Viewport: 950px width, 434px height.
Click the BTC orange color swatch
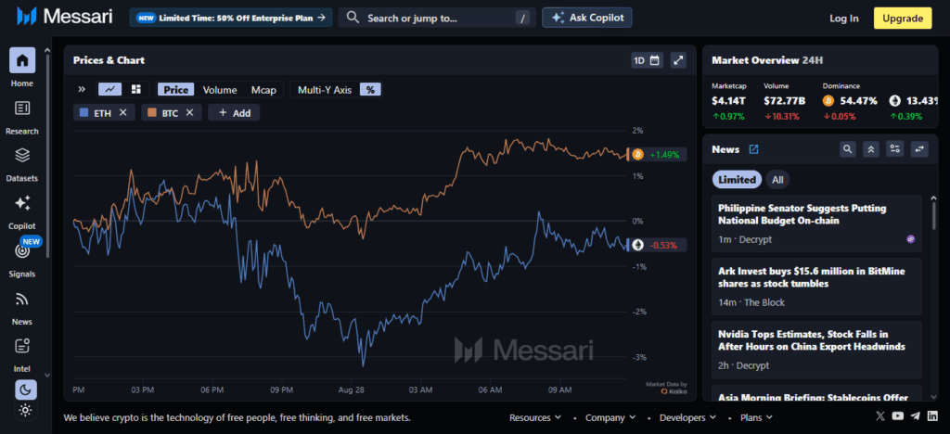(x=152, y=112)
